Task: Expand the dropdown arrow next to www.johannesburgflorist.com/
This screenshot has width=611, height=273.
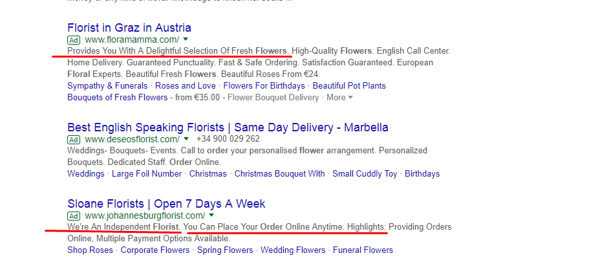Action: pyautogui.click(x=211, y=215)
